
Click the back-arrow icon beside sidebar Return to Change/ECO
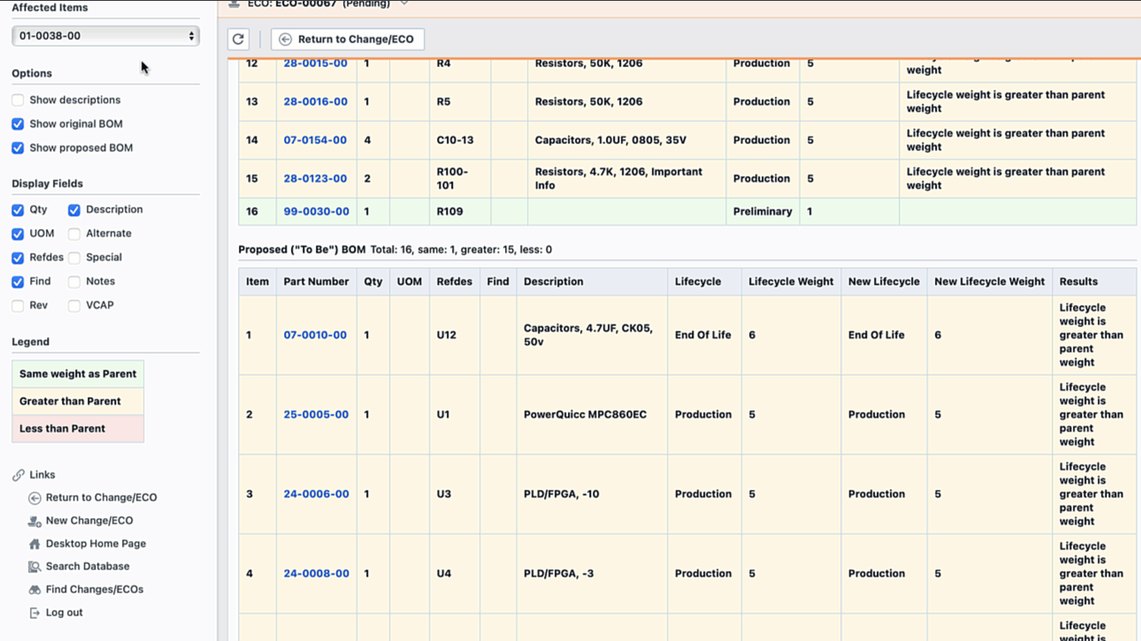[34, 498]
